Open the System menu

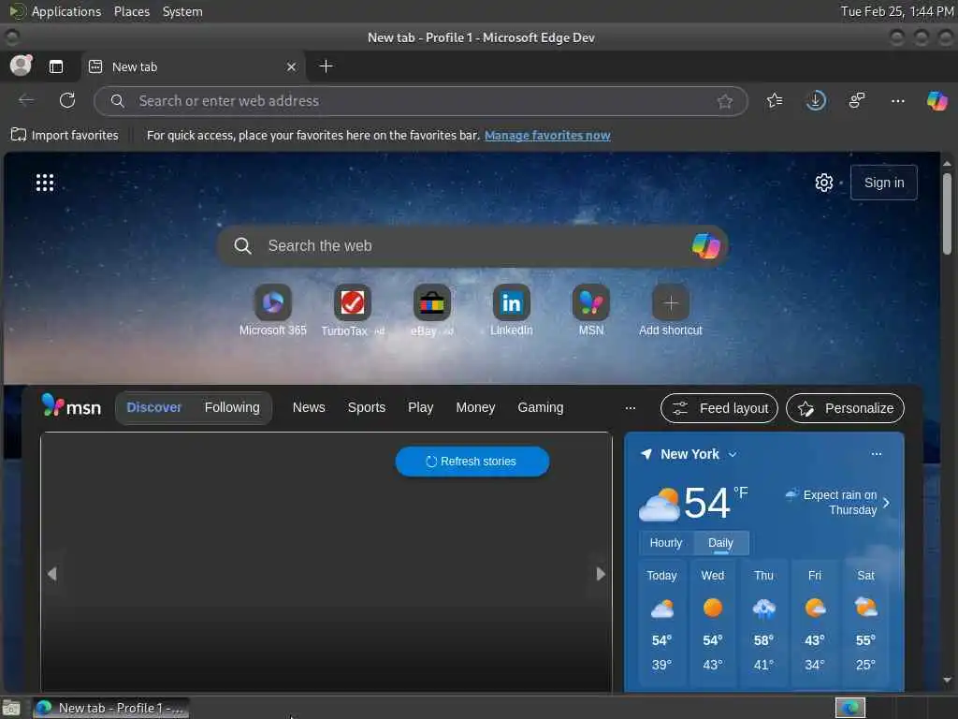182,11
